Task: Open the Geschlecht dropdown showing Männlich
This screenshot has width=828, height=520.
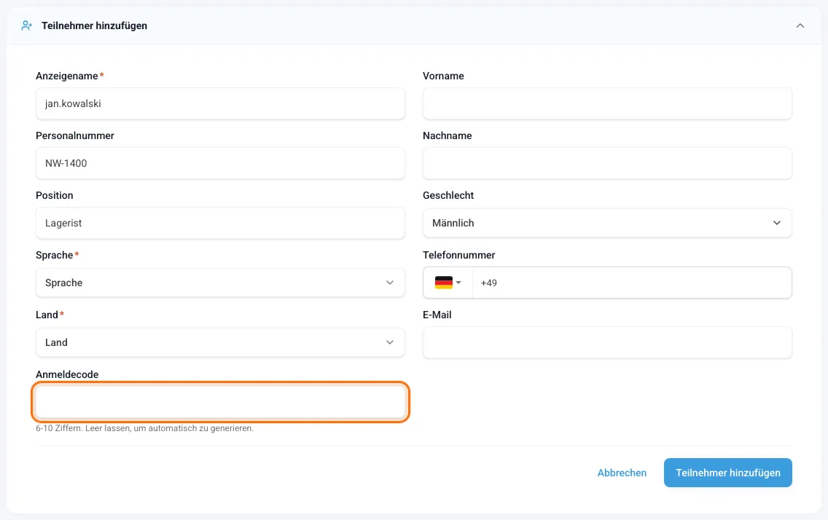Action: click(607, 223)
